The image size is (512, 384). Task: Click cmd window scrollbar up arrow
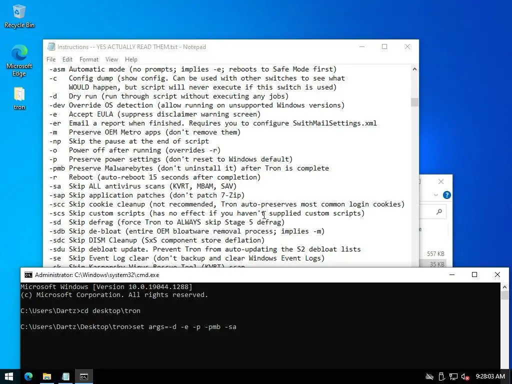(x=504, y=287)
